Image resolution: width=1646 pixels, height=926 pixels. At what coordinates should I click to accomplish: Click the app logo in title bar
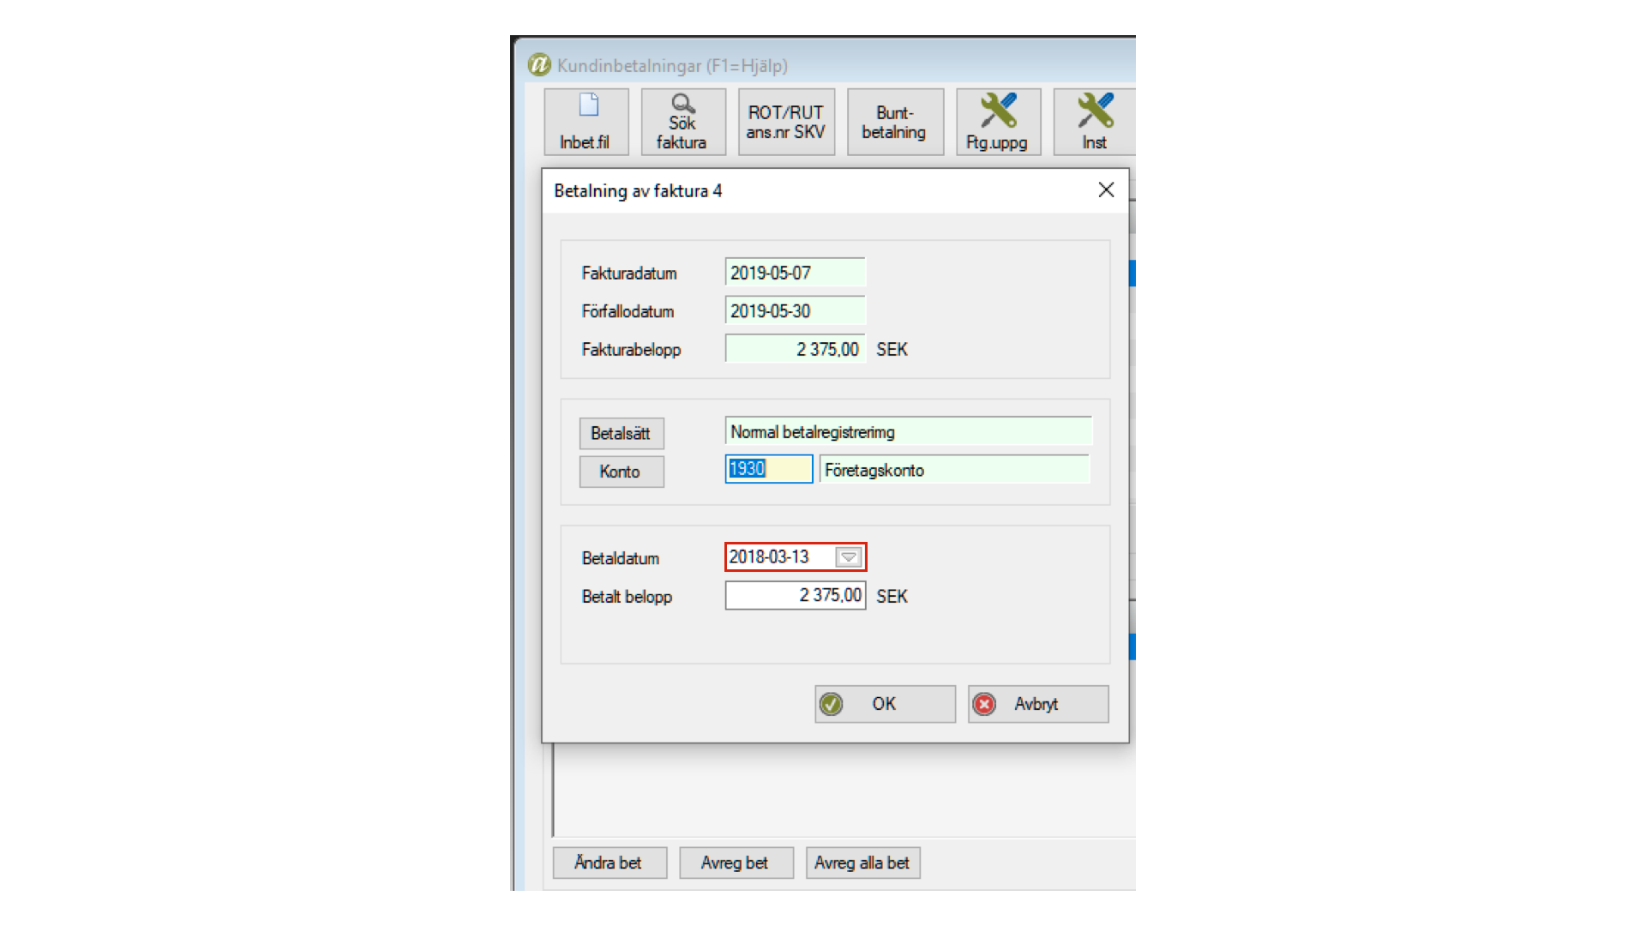539,65
